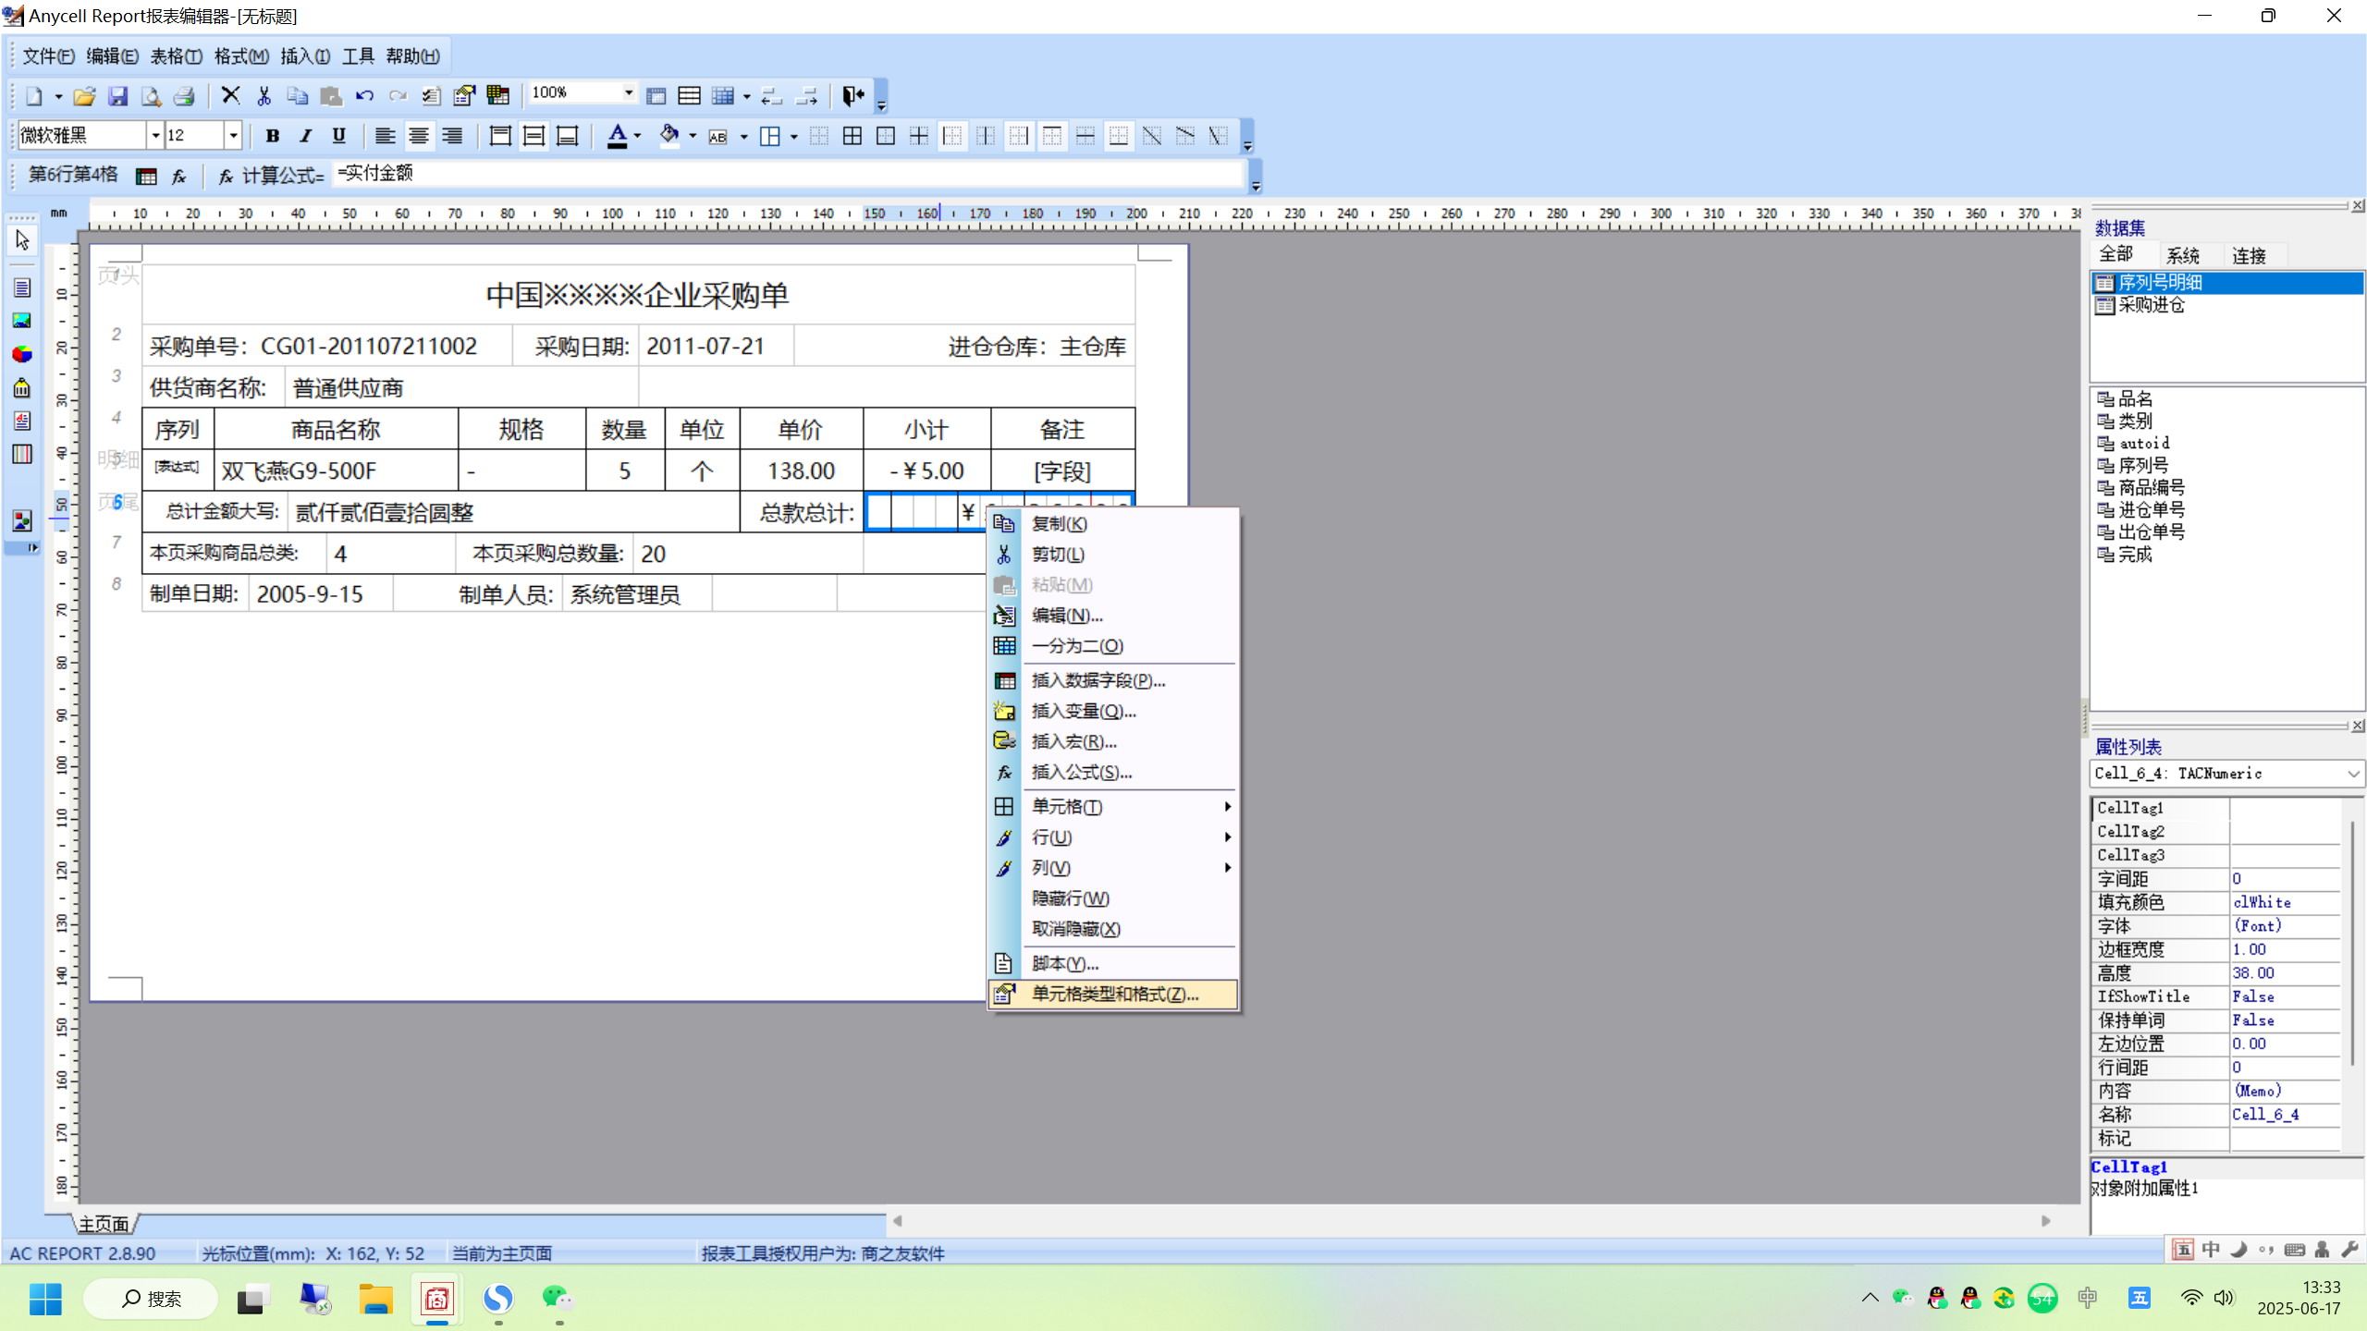
Task: Toggle underline formatting
Action: [x=339, y=137]
